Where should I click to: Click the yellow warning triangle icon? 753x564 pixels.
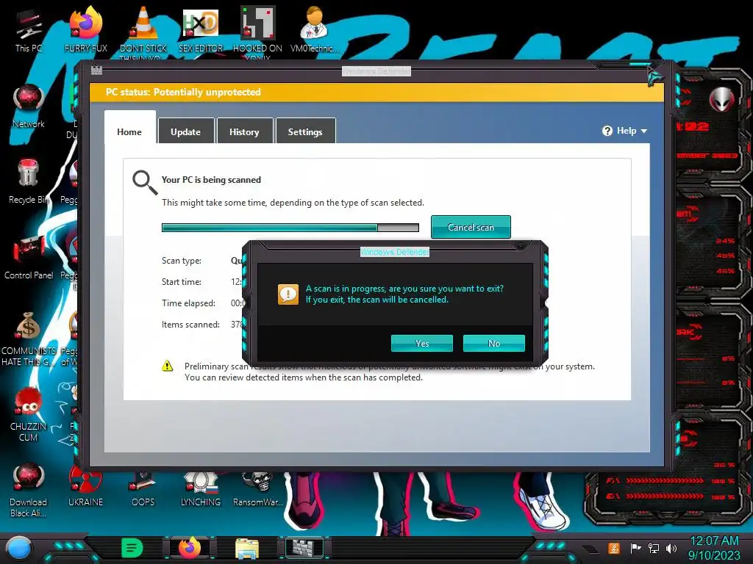tap(167, 366)
